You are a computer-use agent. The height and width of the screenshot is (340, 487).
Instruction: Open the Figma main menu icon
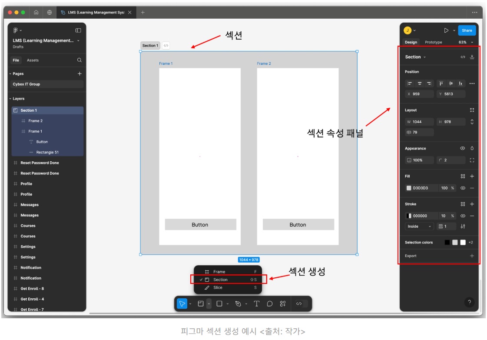click(16, 30)
